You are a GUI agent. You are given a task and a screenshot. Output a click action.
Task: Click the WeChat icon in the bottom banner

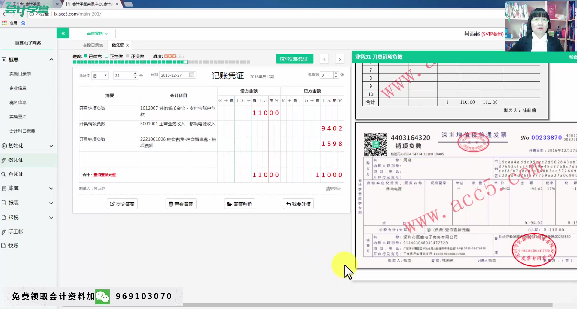(x=102, y=297)
